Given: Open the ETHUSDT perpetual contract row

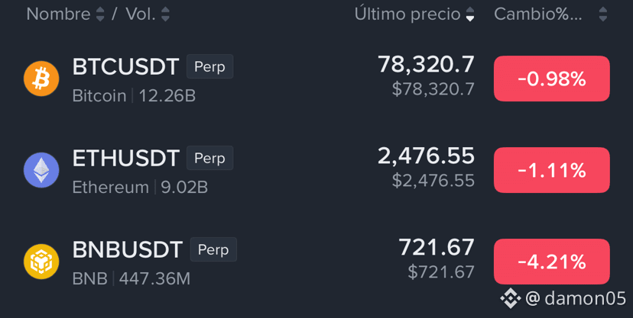Looking at the screenshot, I should tap(316, 170).
